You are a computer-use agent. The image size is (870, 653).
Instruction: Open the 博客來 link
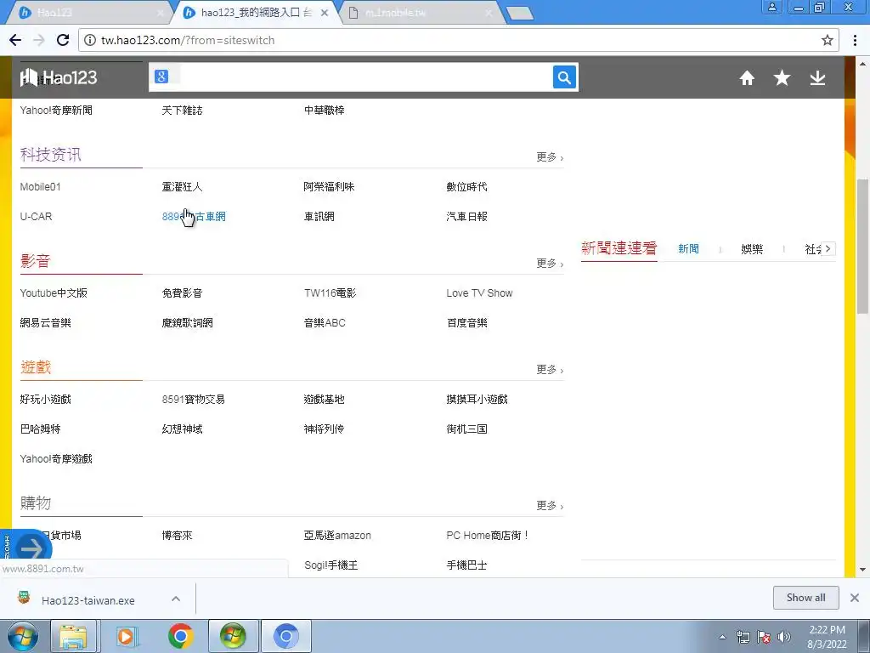coord(177,536)
